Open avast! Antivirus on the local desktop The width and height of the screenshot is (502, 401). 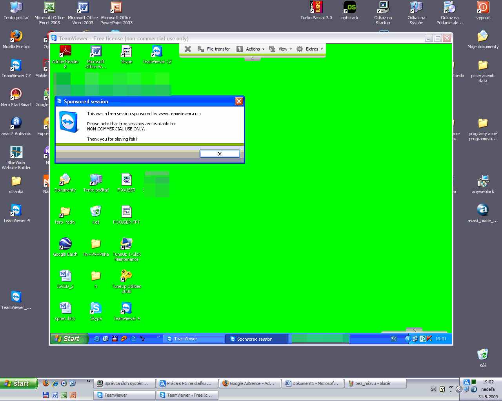click(16, 126)
